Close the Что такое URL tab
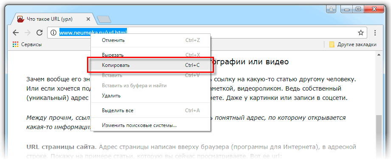 pos(88,19)
